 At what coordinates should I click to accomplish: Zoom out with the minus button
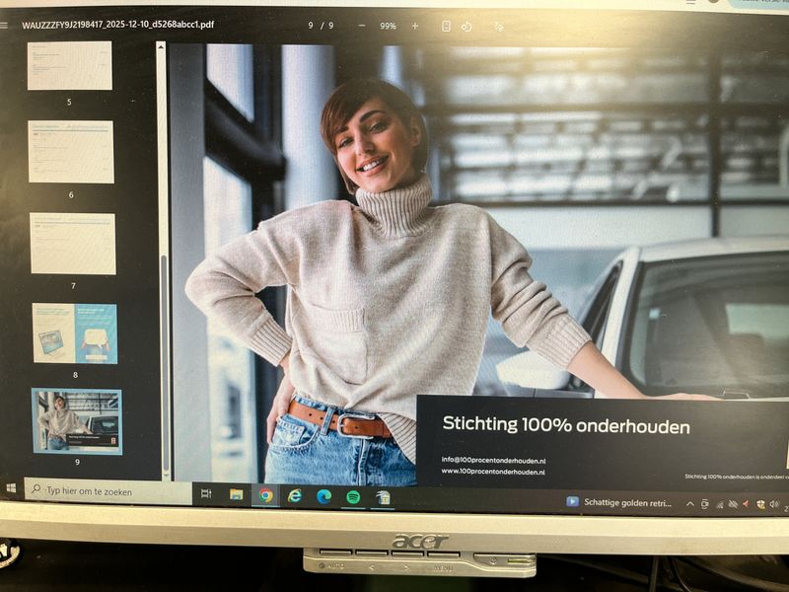(x=362, y=26)
